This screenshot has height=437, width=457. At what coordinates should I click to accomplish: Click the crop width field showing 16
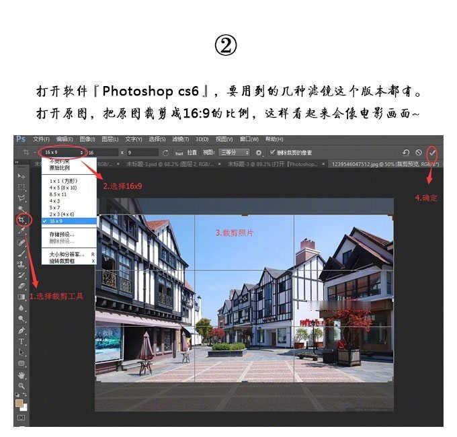click(103, 153)
